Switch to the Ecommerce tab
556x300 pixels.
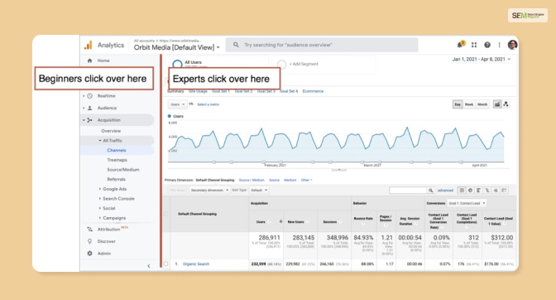point(313,91)
